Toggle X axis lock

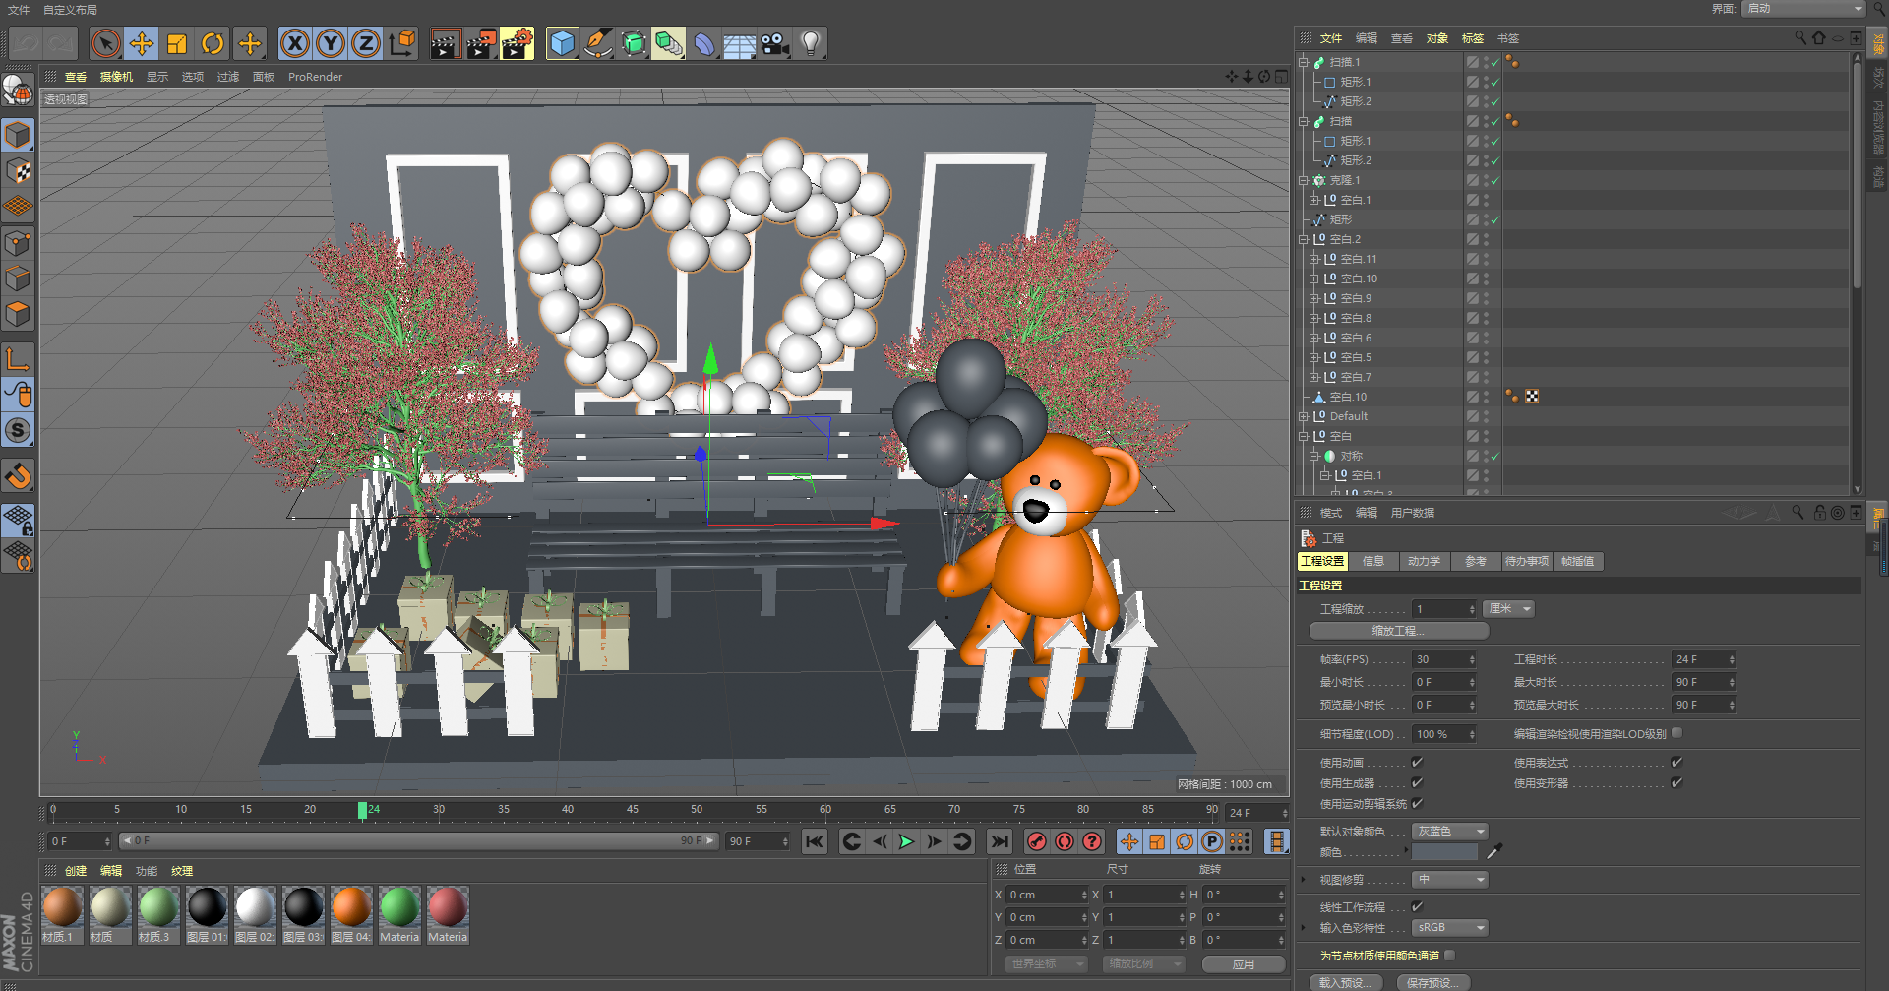pos(295,43)
